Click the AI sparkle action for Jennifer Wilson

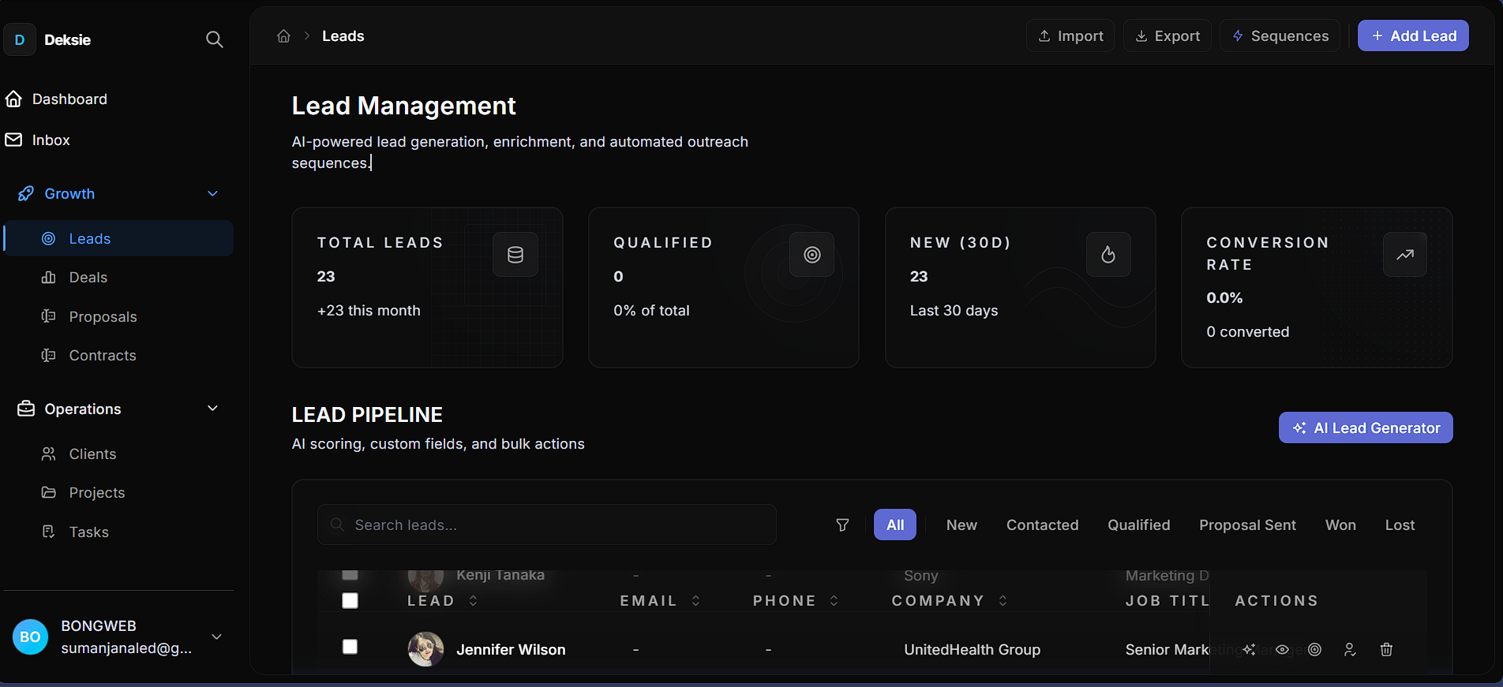(1249, 650)
